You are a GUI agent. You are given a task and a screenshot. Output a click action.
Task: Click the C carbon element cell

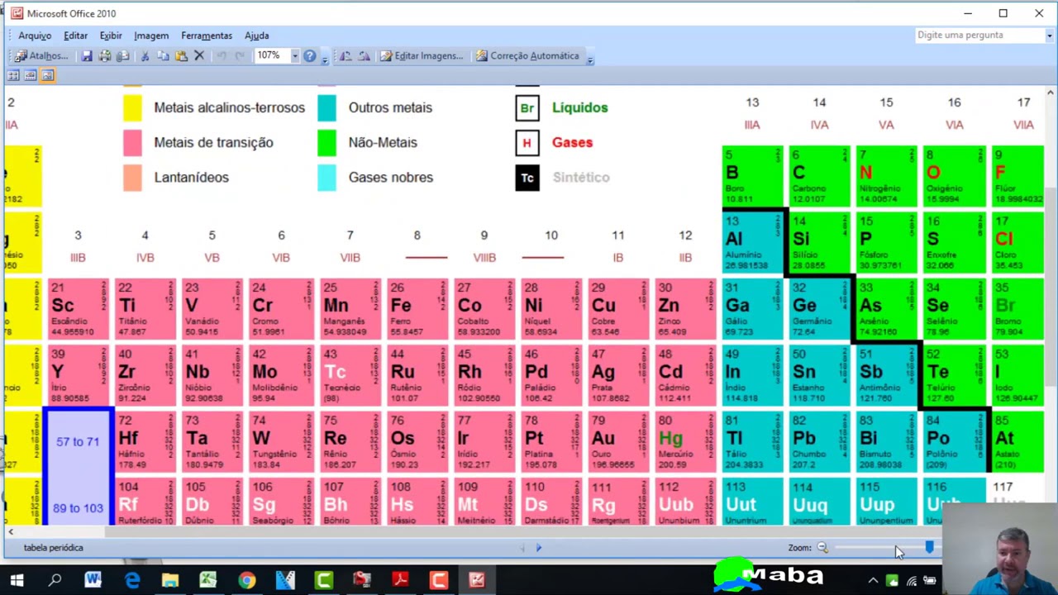coord(819,176)
